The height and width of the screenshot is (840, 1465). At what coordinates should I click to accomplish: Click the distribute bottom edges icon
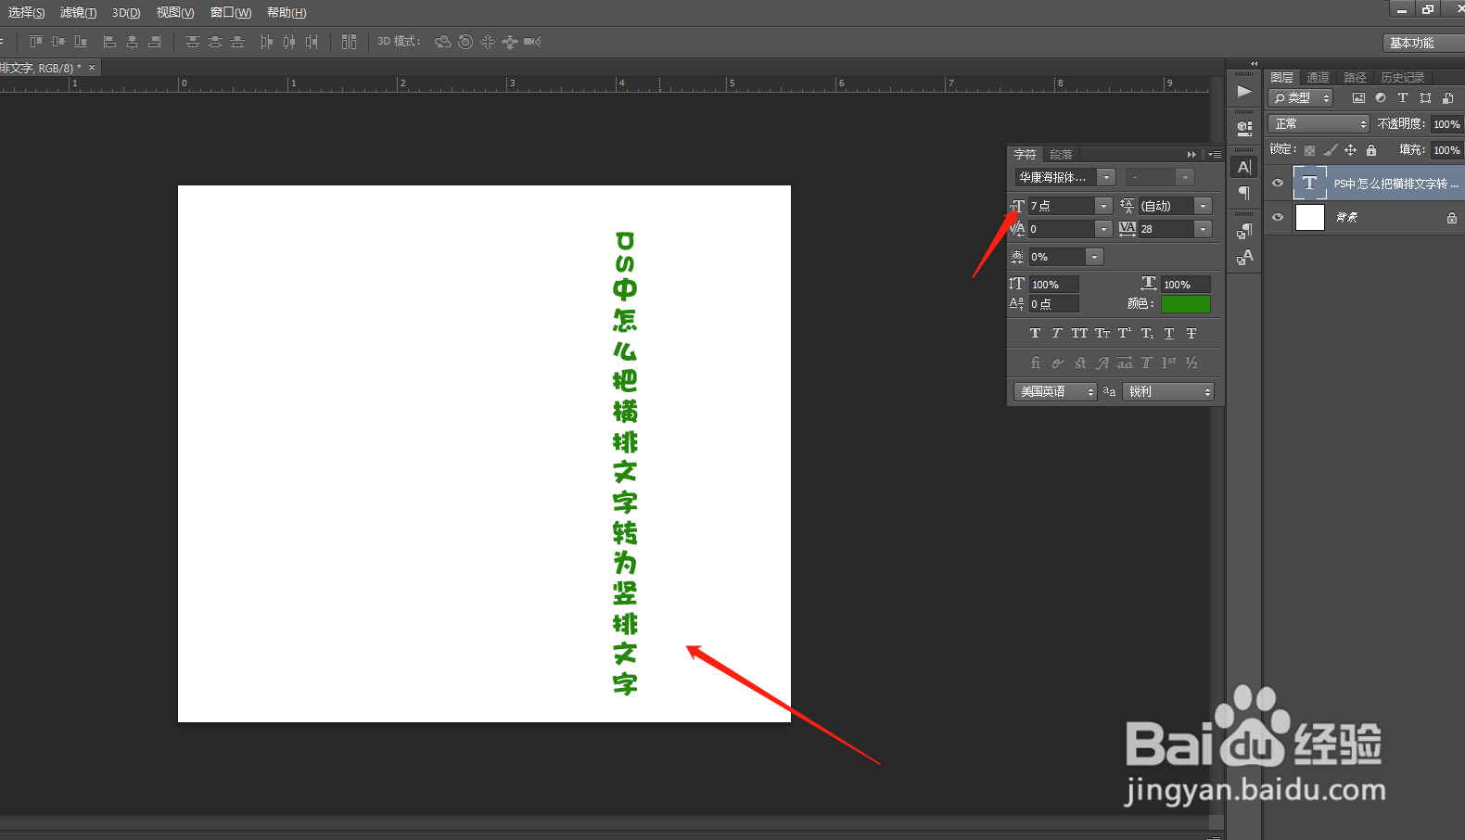237,42
